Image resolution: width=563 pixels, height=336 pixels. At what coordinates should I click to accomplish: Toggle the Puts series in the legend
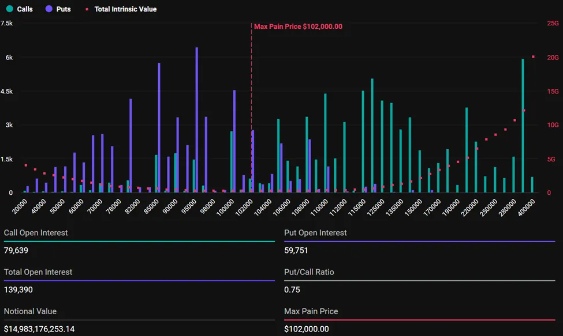coord(58,9)
